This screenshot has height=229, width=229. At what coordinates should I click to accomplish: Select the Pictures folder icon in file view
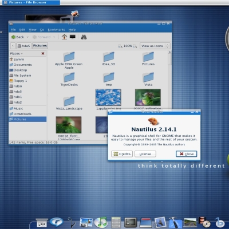tap(148, 59)
